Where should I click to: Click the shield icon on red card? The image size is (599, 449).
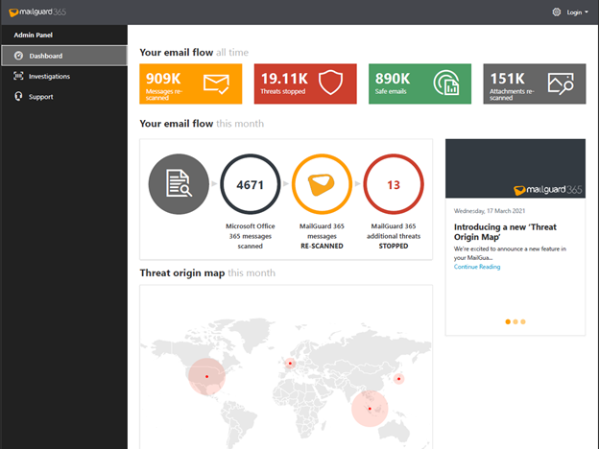tap(331, 83)
